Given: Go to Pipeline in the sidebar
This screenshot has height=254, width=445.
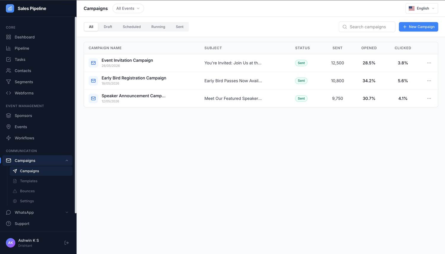Looking at the screenshot, I should 37,48.
